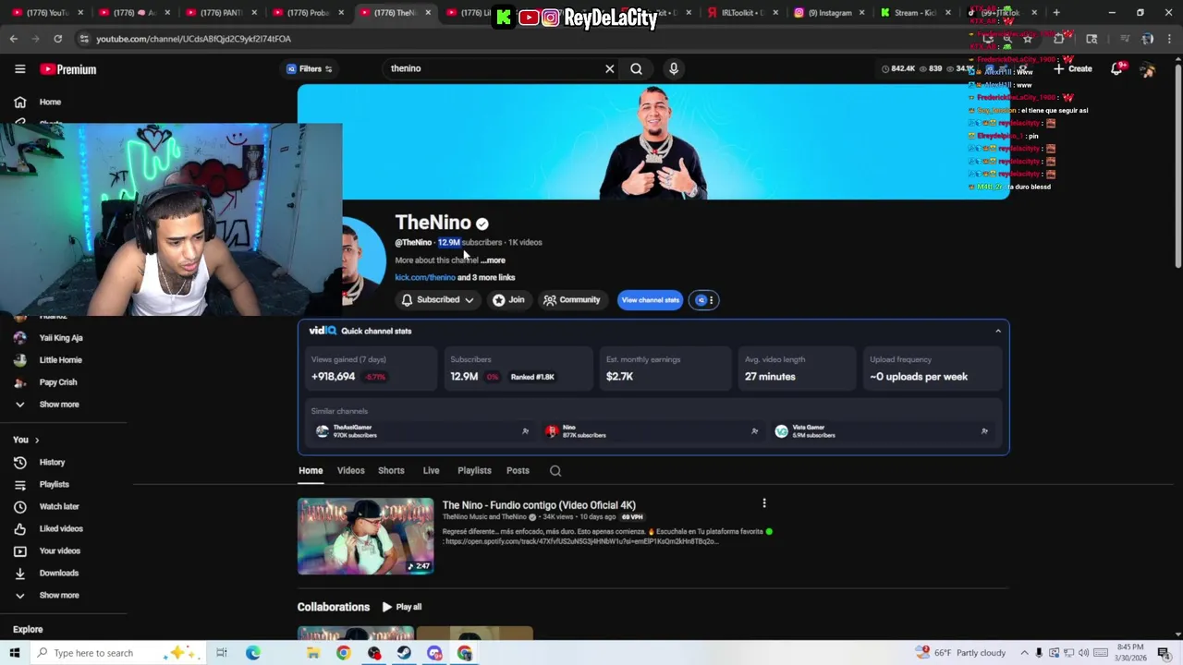The image size is (1183, 665).
Task: Open Downloads in the sidebar
Action: point(58,573)
